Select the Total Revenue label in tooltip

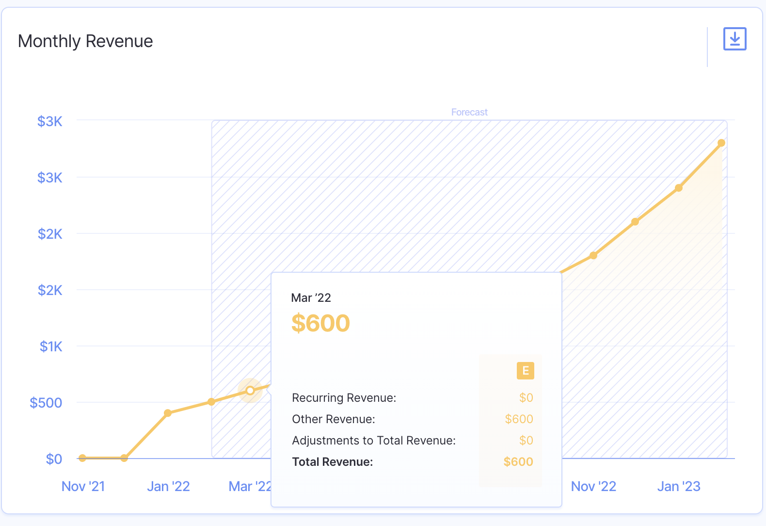click(333, 462)
